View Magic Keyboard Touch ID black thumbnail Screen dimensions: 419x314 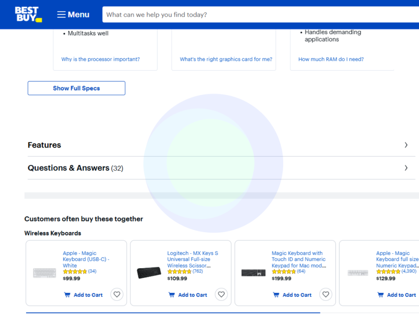tap(253, 273)
